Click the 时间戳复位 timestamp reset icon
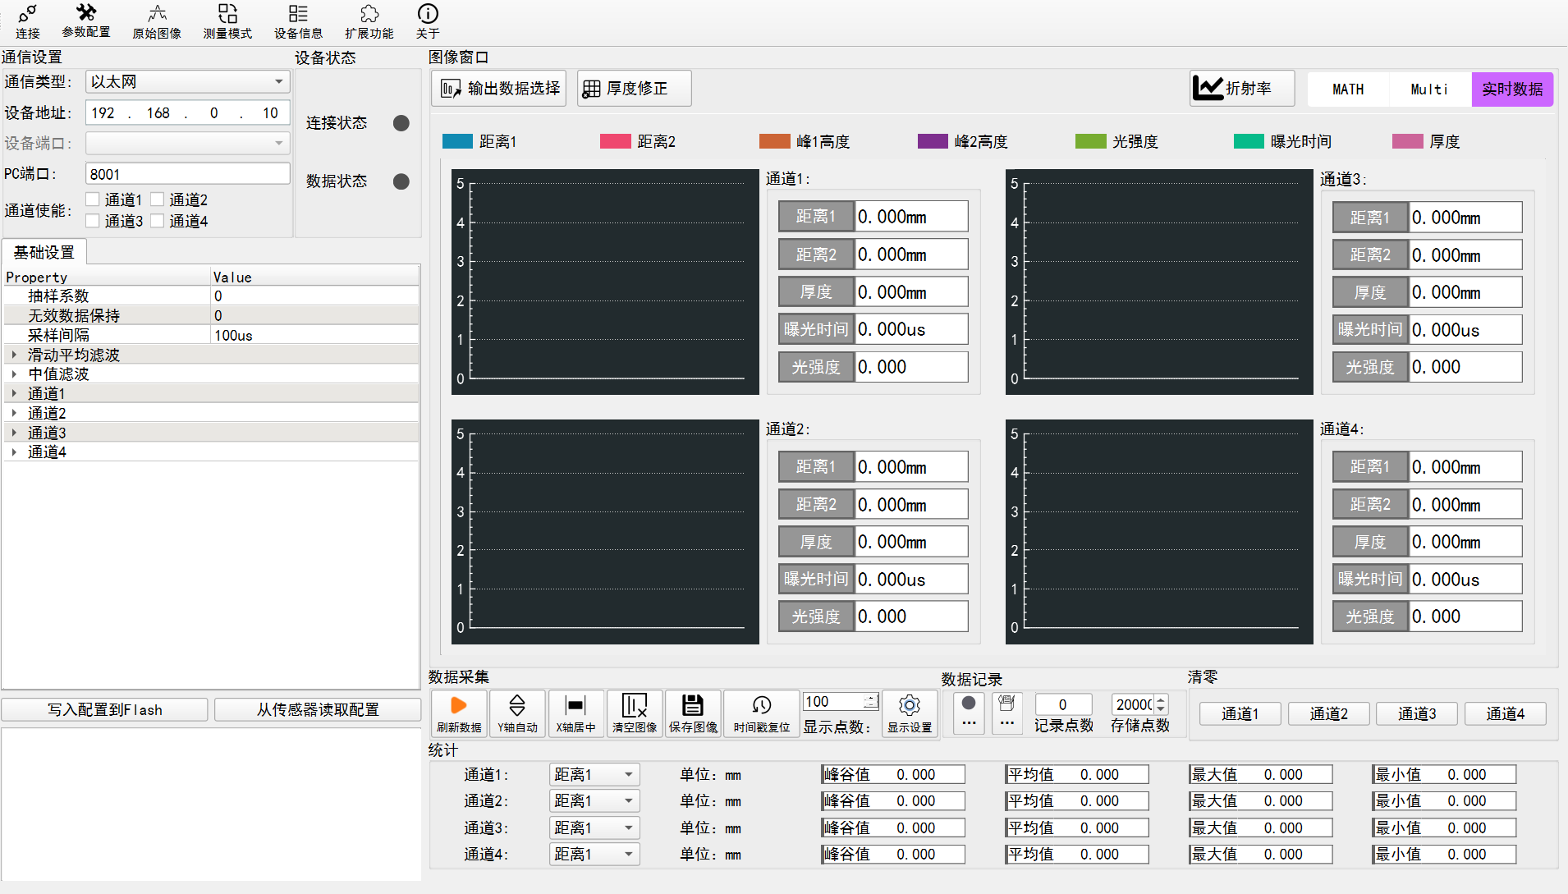 click(x=762, y=713)
